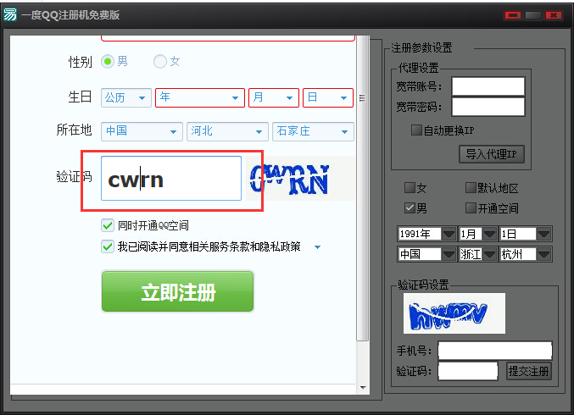Open the 河北 province dropdown
The image size is (574, 415).
227,131
